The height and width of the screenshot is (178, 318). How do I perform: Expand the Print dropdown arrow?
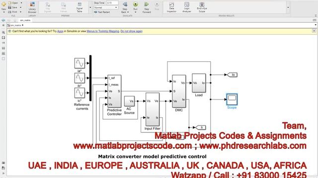pos(20,12)
